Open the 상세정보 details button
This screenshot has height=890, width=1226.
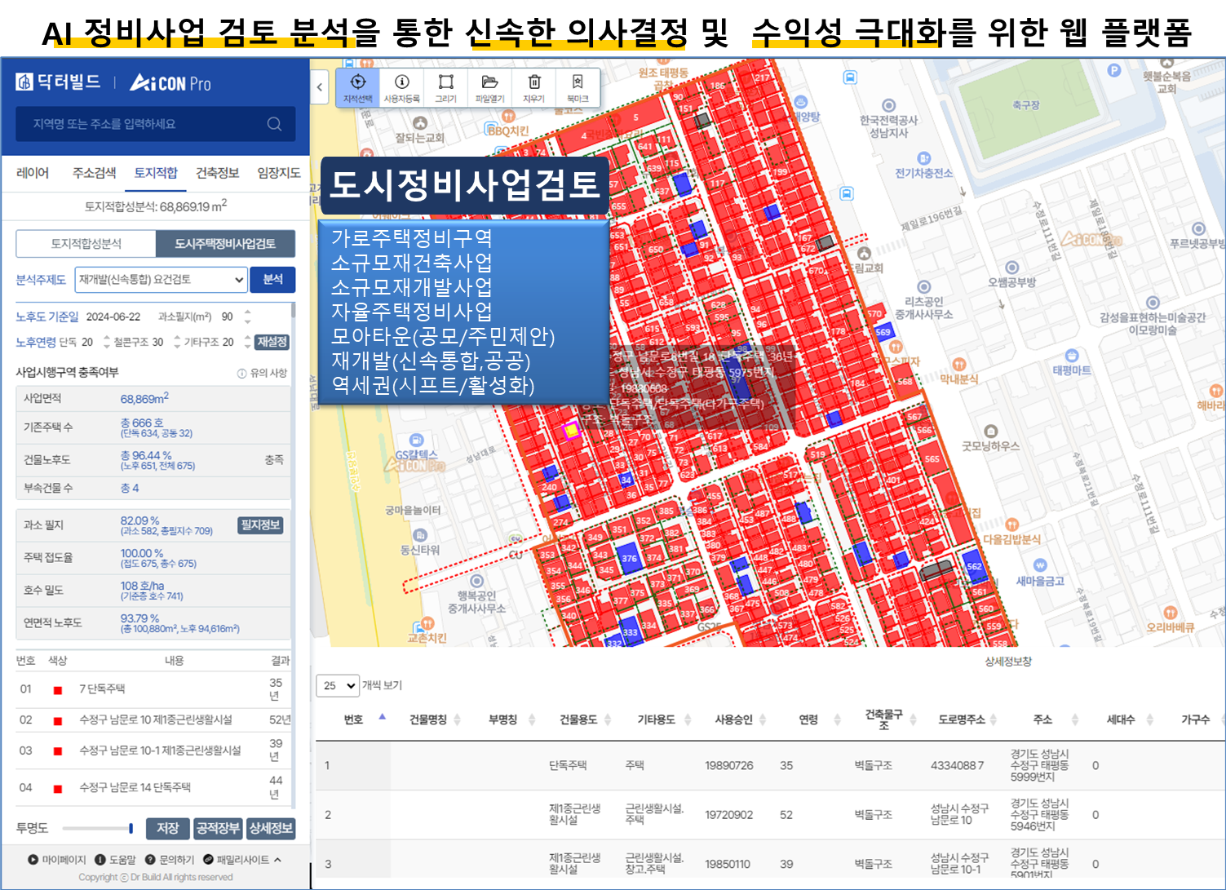click(x=271, y=828)
